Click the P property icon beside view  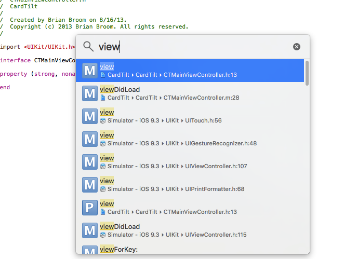coord(90,208)
